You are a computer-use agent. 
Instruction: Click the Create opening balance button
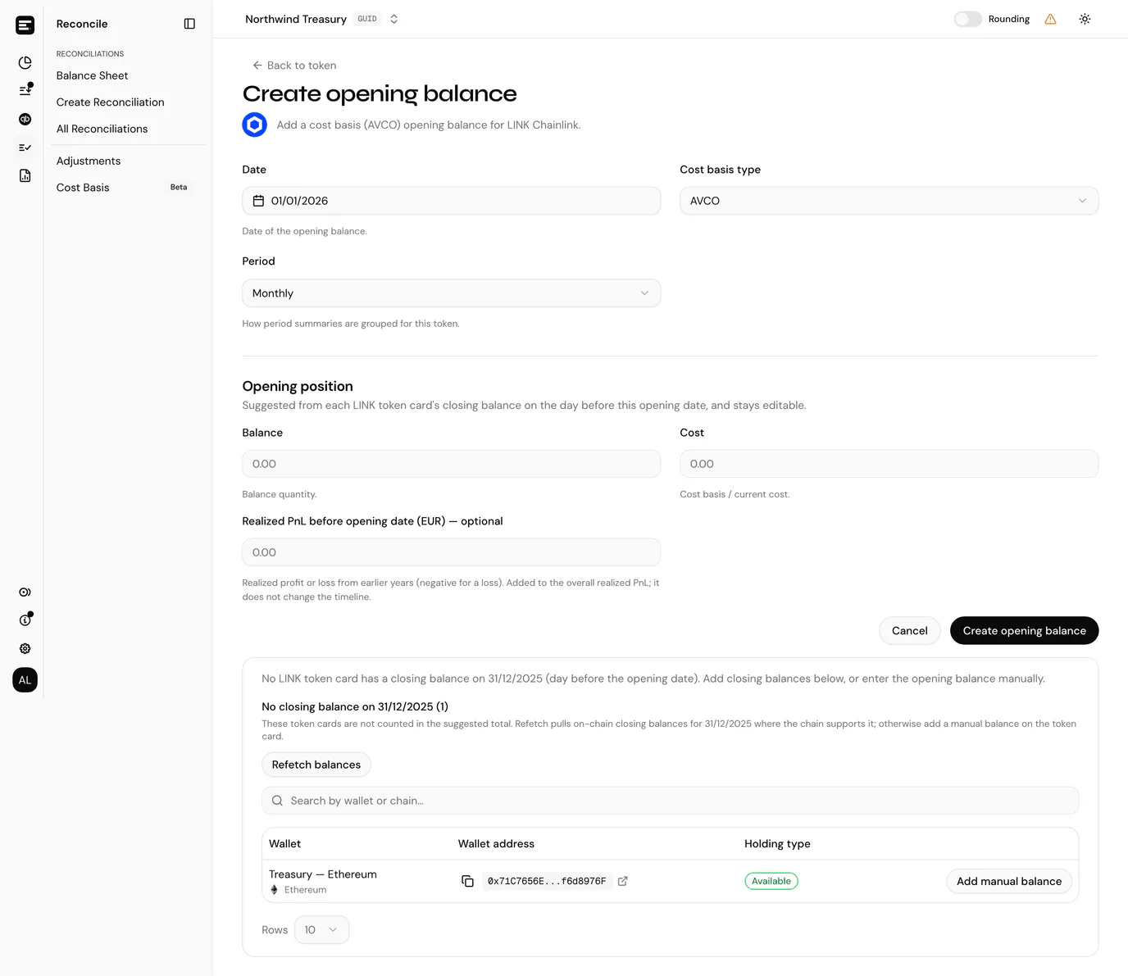point(1025,631)
